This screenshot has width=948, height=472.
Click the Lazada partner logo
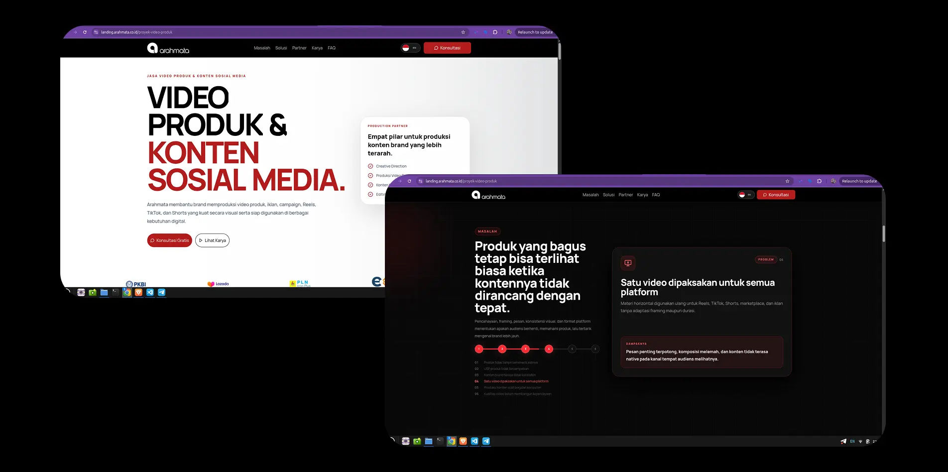(218, 284)
